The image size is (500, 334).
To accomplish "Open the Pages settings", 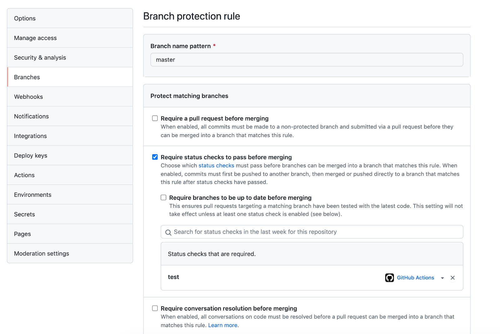I will (70, 234).
